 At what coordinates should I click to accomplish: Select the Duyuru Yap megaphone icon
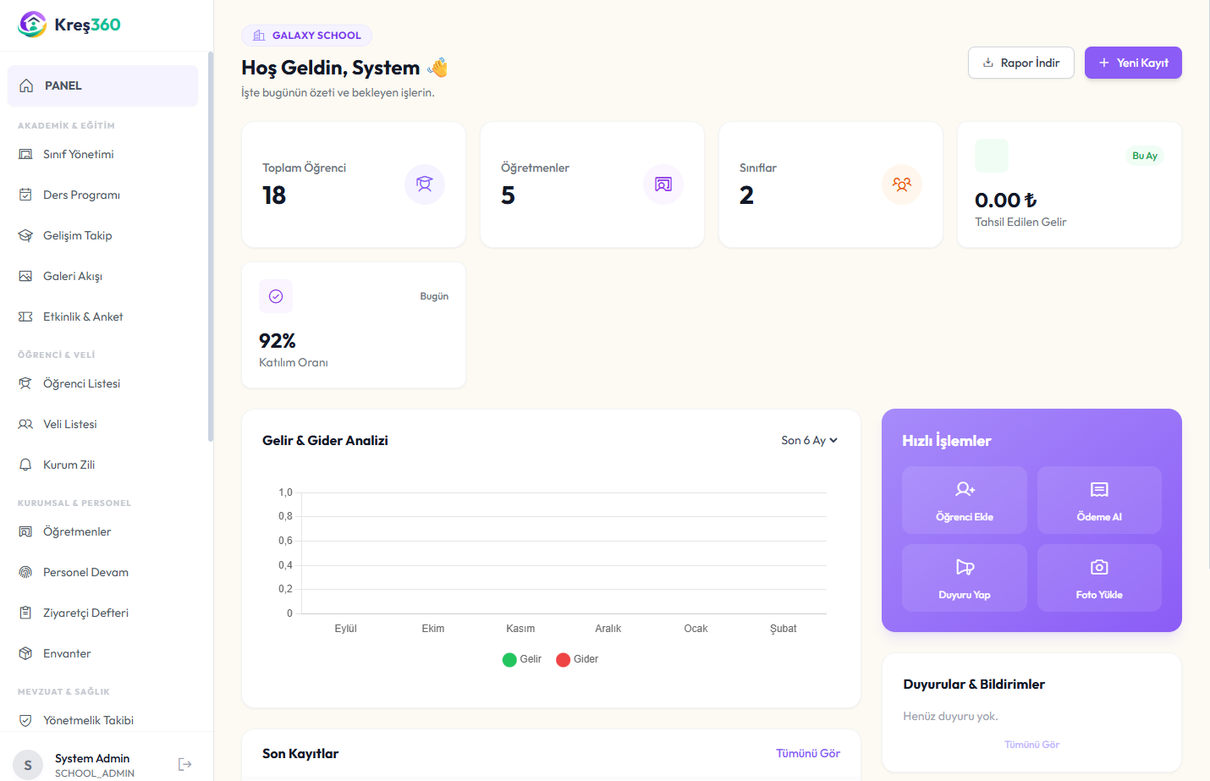point(965,567)
